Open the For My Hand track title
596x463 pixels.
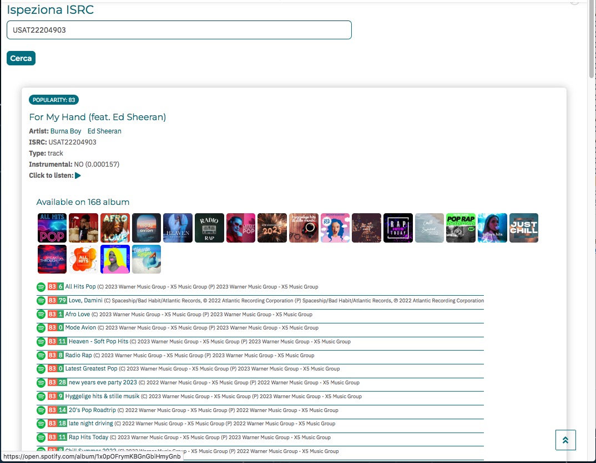98,117
